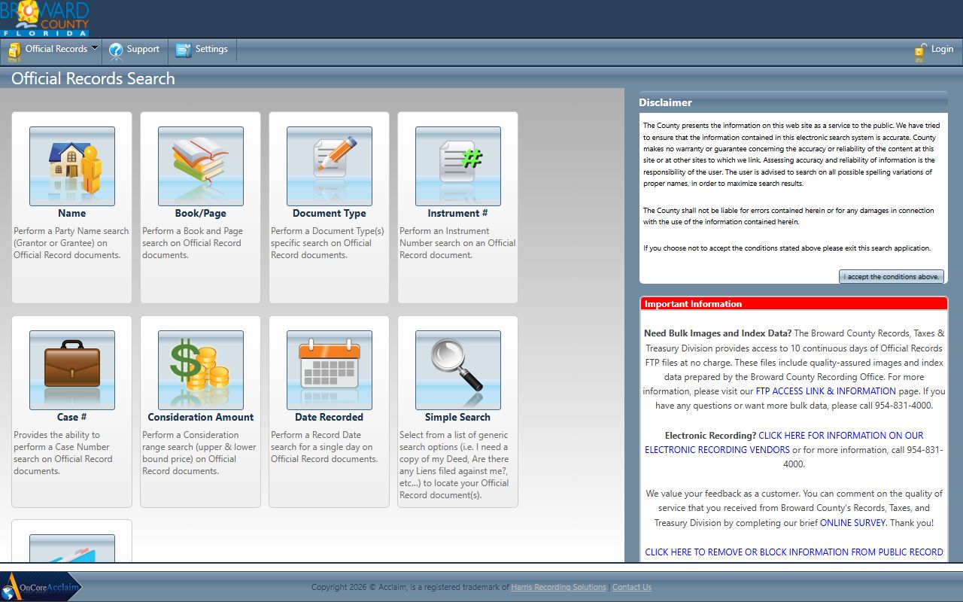Screen dimensions: 963x602
Task: Open Document Type search pencil icon
Action: point(330,166)
